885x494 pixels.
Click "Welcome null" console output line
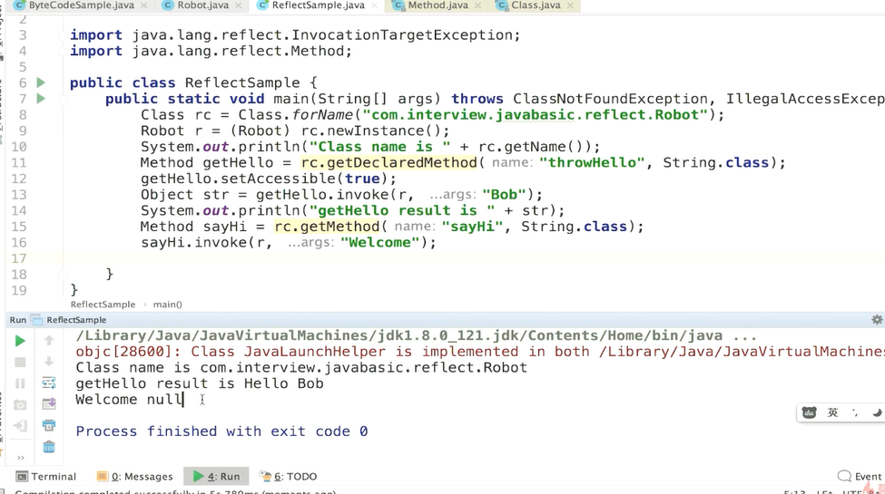pyautogui.click(x=129, y=400)
